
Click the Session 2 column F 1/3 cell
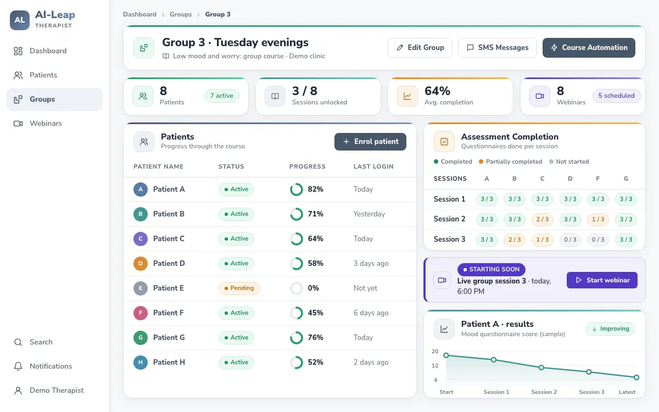[x=598, y=219]
